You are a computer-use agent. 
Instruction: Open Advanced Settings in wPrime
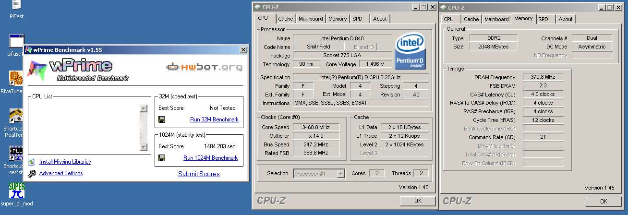(x=61, y=174)
